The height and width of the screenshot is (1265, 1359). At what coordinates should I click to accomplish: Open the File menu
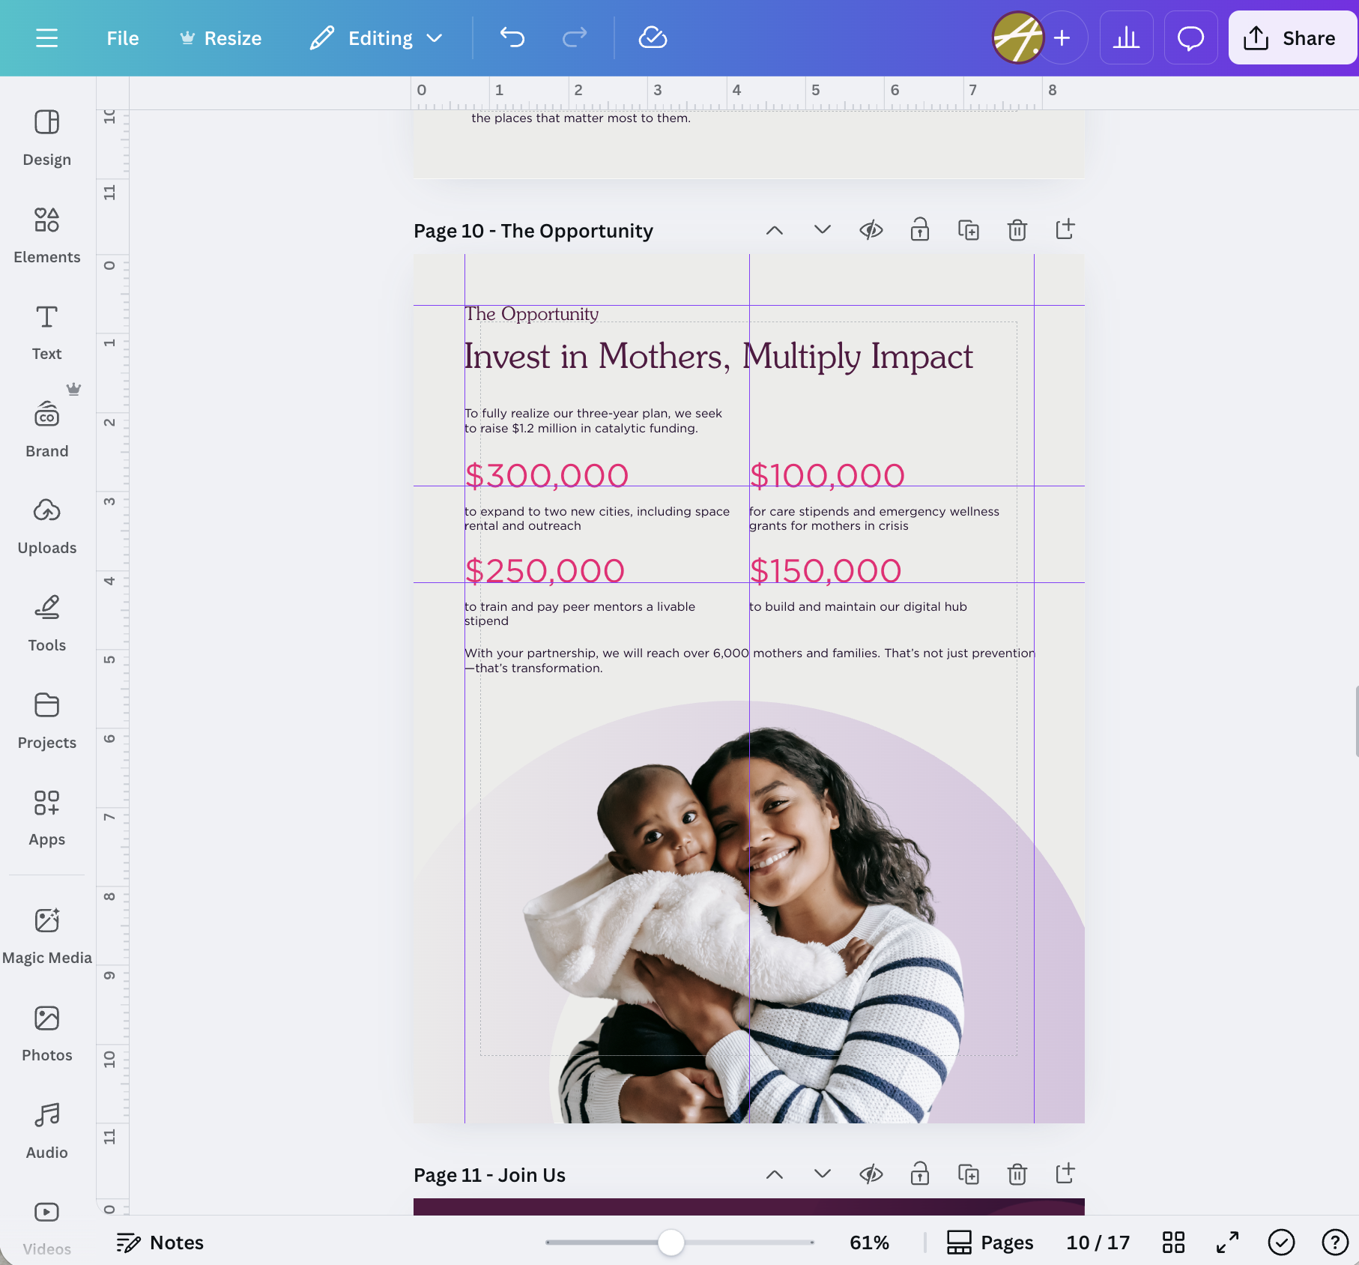tap(123, 38)
